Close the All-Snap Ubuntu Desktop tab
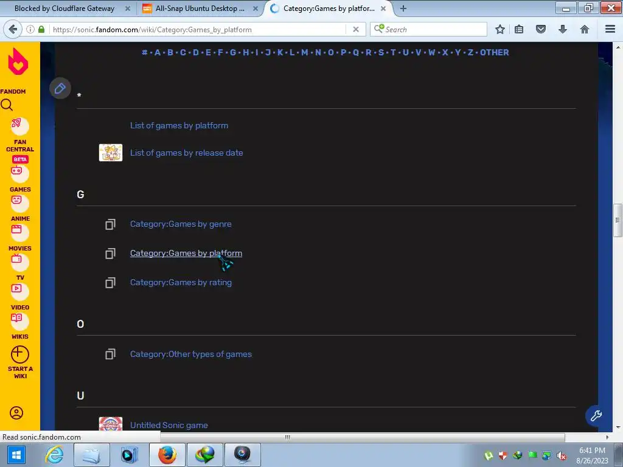623x467 pixels. click(x=256, y=9)
